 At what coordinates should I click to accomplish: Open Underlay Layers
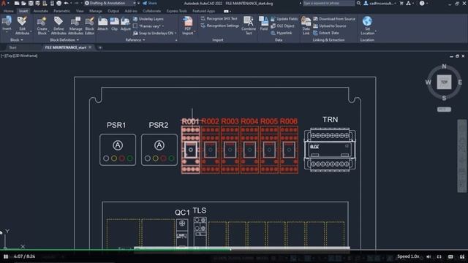[148, 19]
